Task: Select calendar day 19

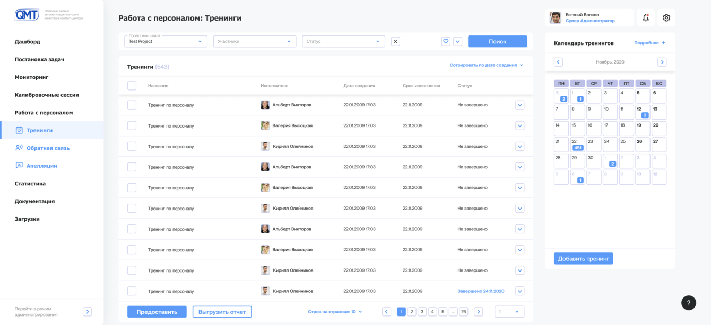Action: coord(643,129)
